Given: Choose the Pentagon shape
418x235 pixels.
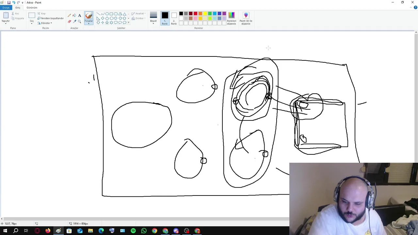Looking at the screenshot, I should (x=107, y=18).
